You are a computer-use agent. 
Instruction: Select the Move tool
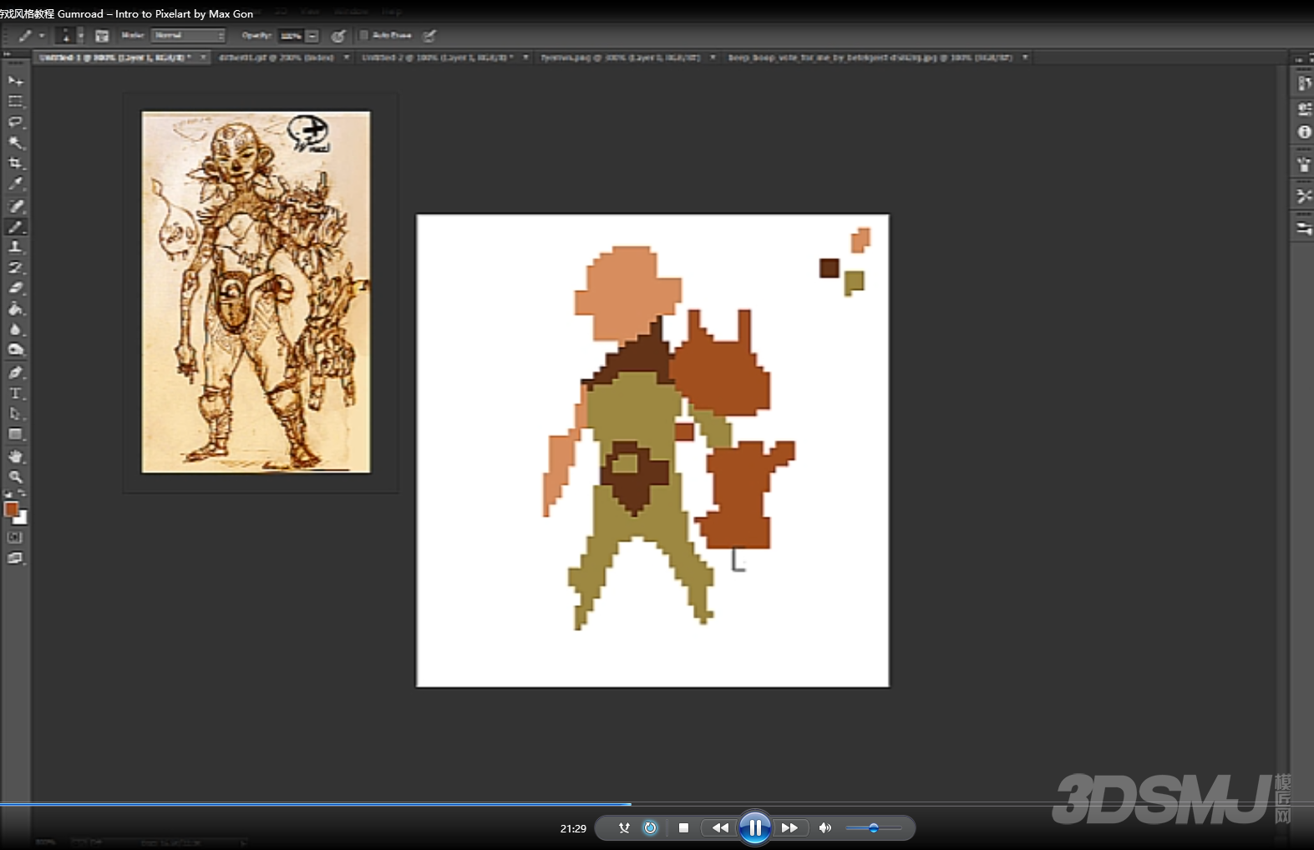coord(15,80)
